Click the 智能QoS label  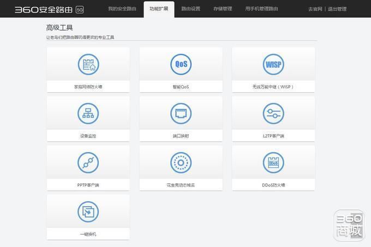pyautogui.click(x=181, y=87)
